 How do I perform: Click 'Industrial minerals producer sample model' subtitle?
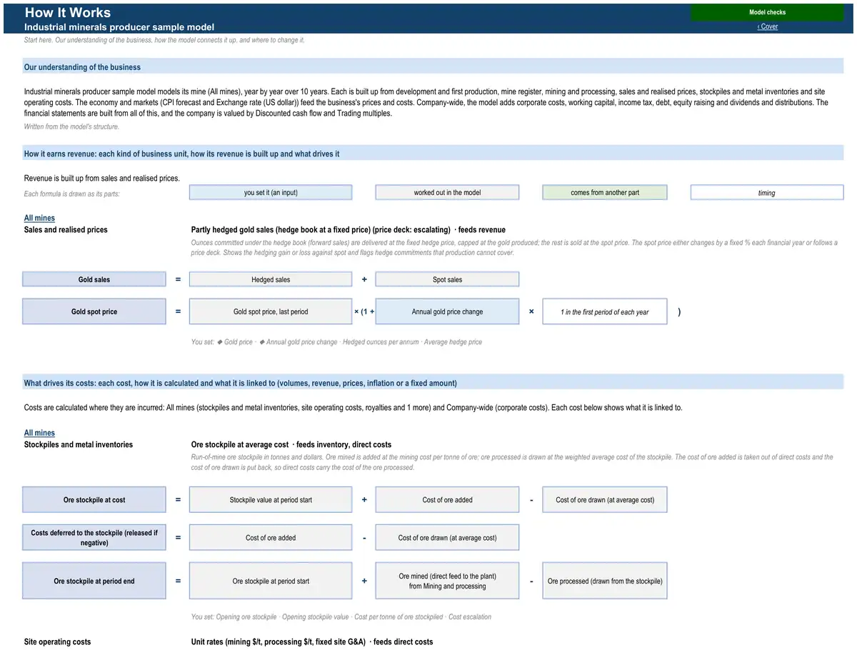coord(119,27)
